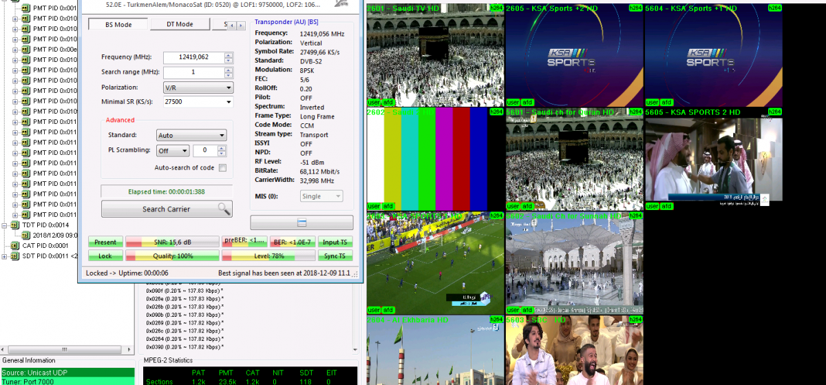Increase Frequency with the up spinner arrow
Viewport: 826px width, 385px height.
pyautogui.click(x=229, y=54)
